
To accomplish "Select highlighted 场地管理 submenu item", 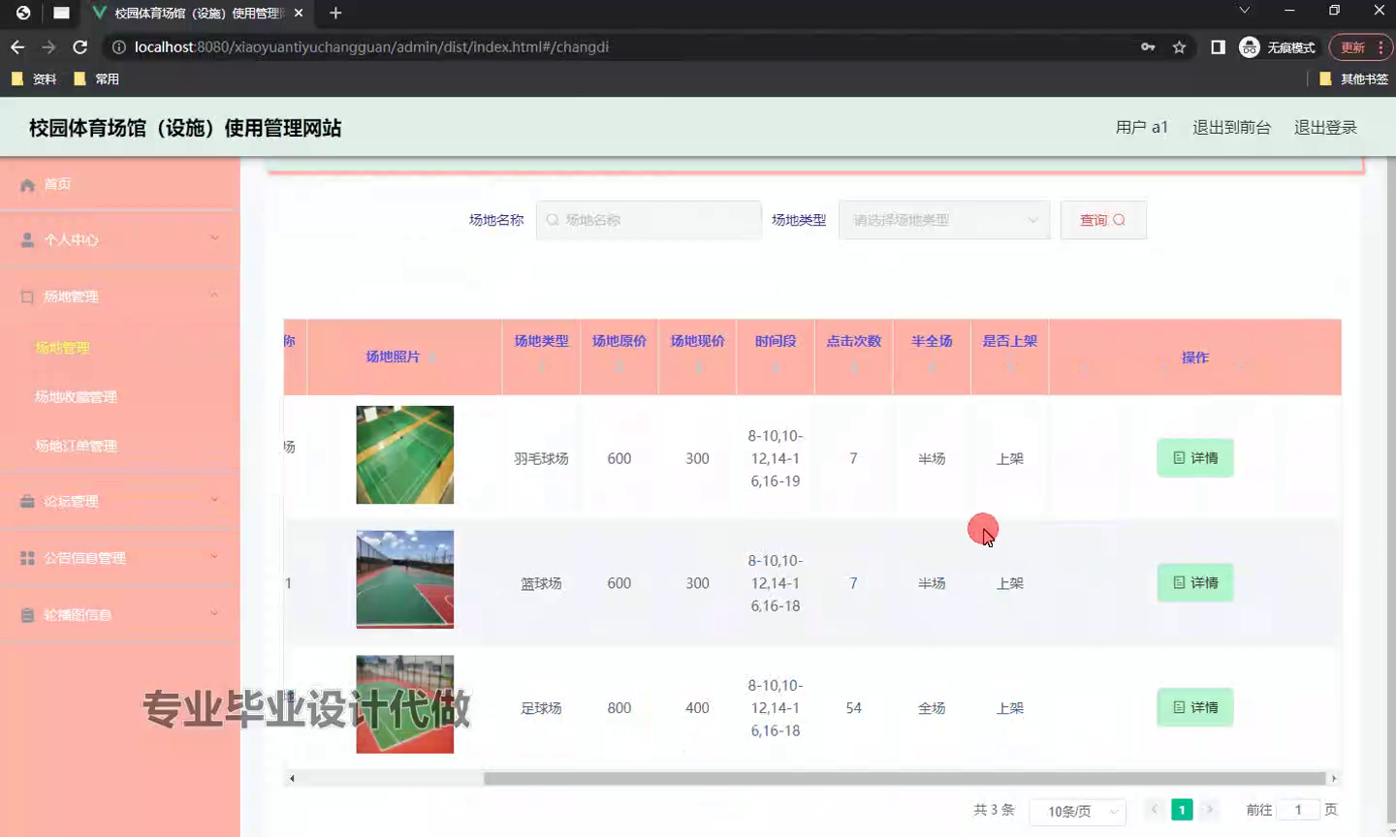I will click(63, 348).
